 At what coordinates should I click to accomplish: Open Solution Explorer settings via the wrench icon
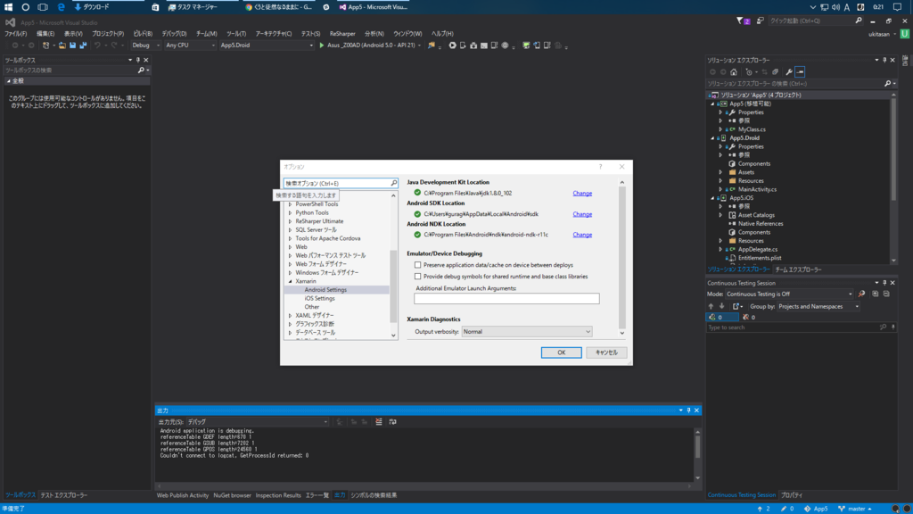click(x=790, y=72)
